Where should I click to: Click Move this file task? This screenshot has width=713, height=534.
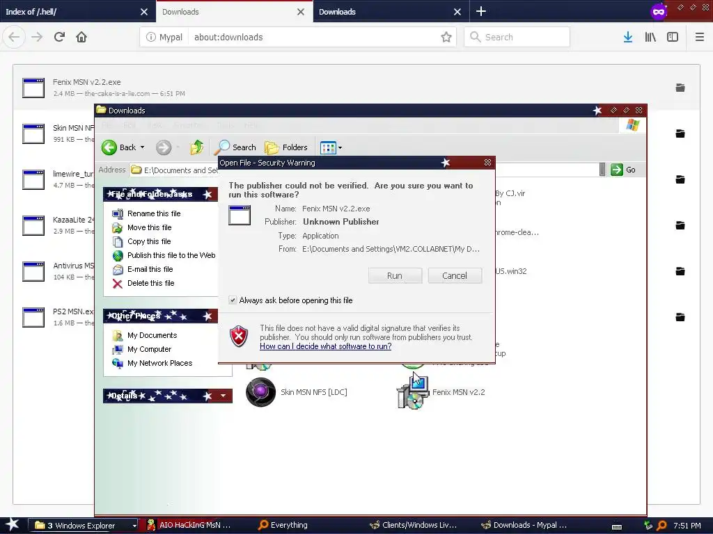149,227
